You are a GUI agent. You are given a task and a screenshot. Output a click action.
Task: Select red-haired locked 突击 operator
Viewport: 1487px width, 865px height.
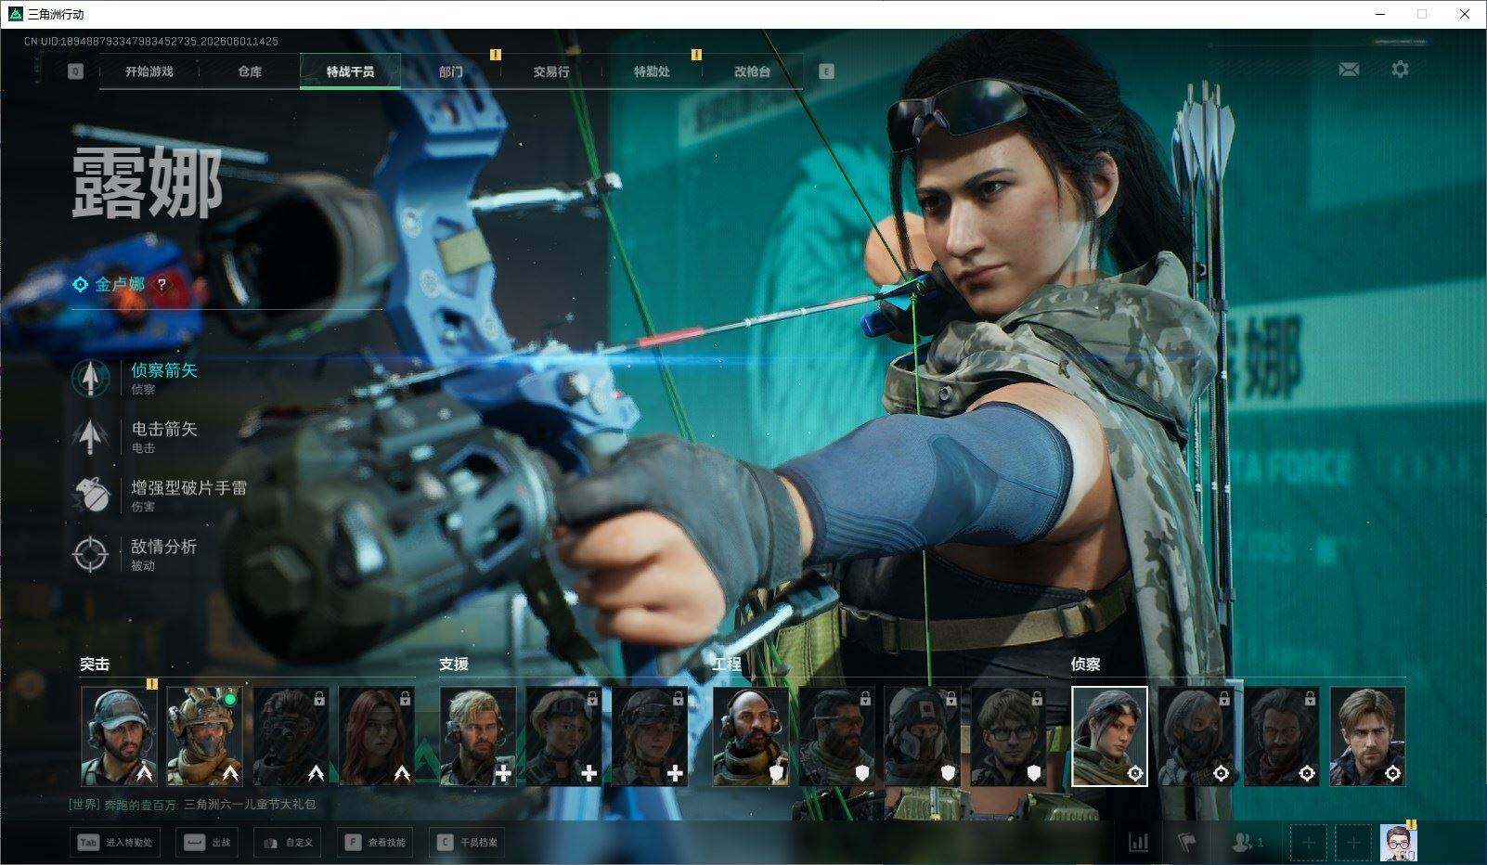coord(376,736)
